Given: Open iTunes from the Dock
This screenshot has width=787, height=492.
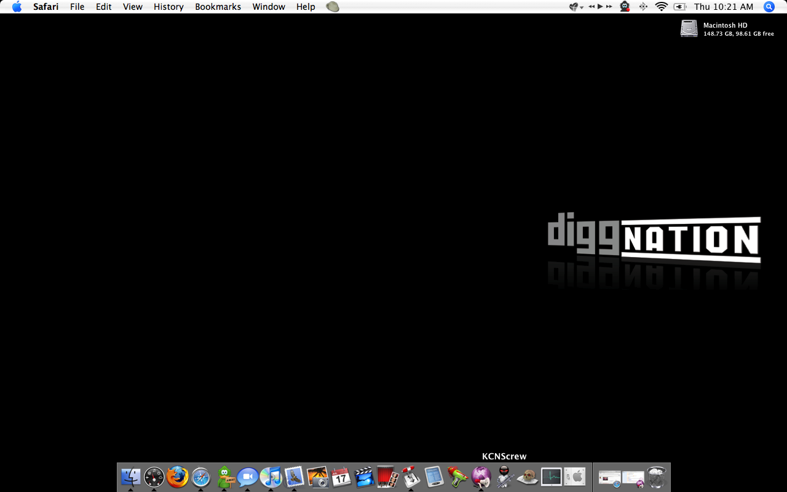Looking at the screenshot, I should (x=271, y=477).
